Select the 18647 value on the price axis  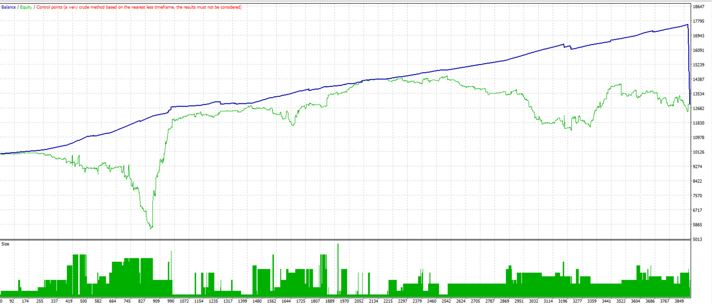coord(699,7)
